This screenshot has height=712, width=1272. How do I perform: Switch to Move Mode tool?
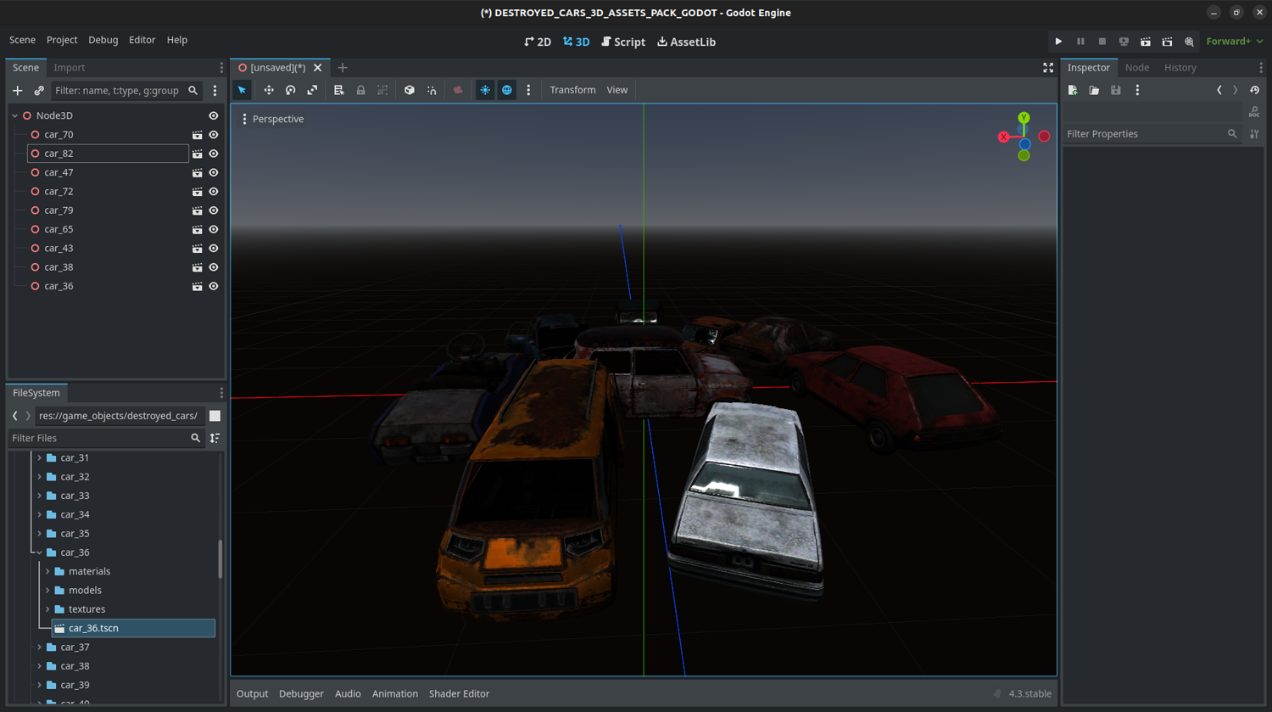coord(269,90)
